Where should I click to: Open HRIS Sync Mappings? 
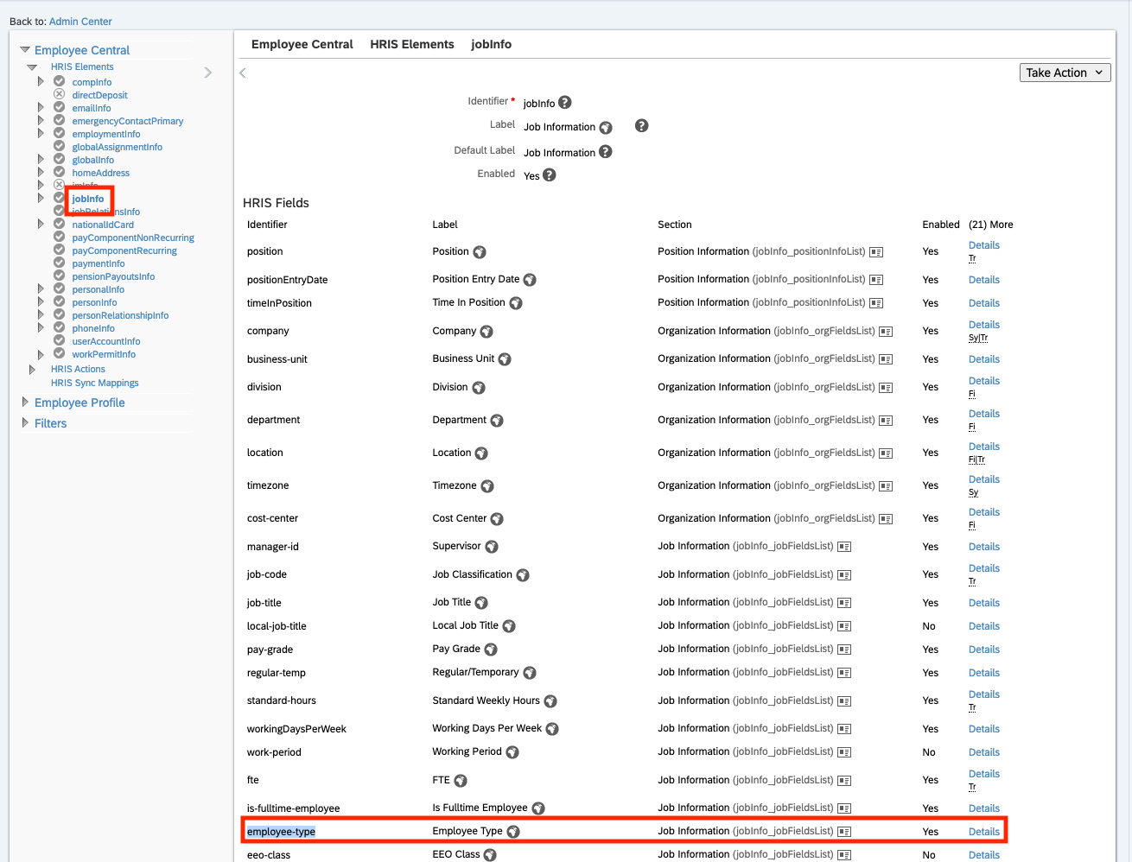[x=95, y=383]
